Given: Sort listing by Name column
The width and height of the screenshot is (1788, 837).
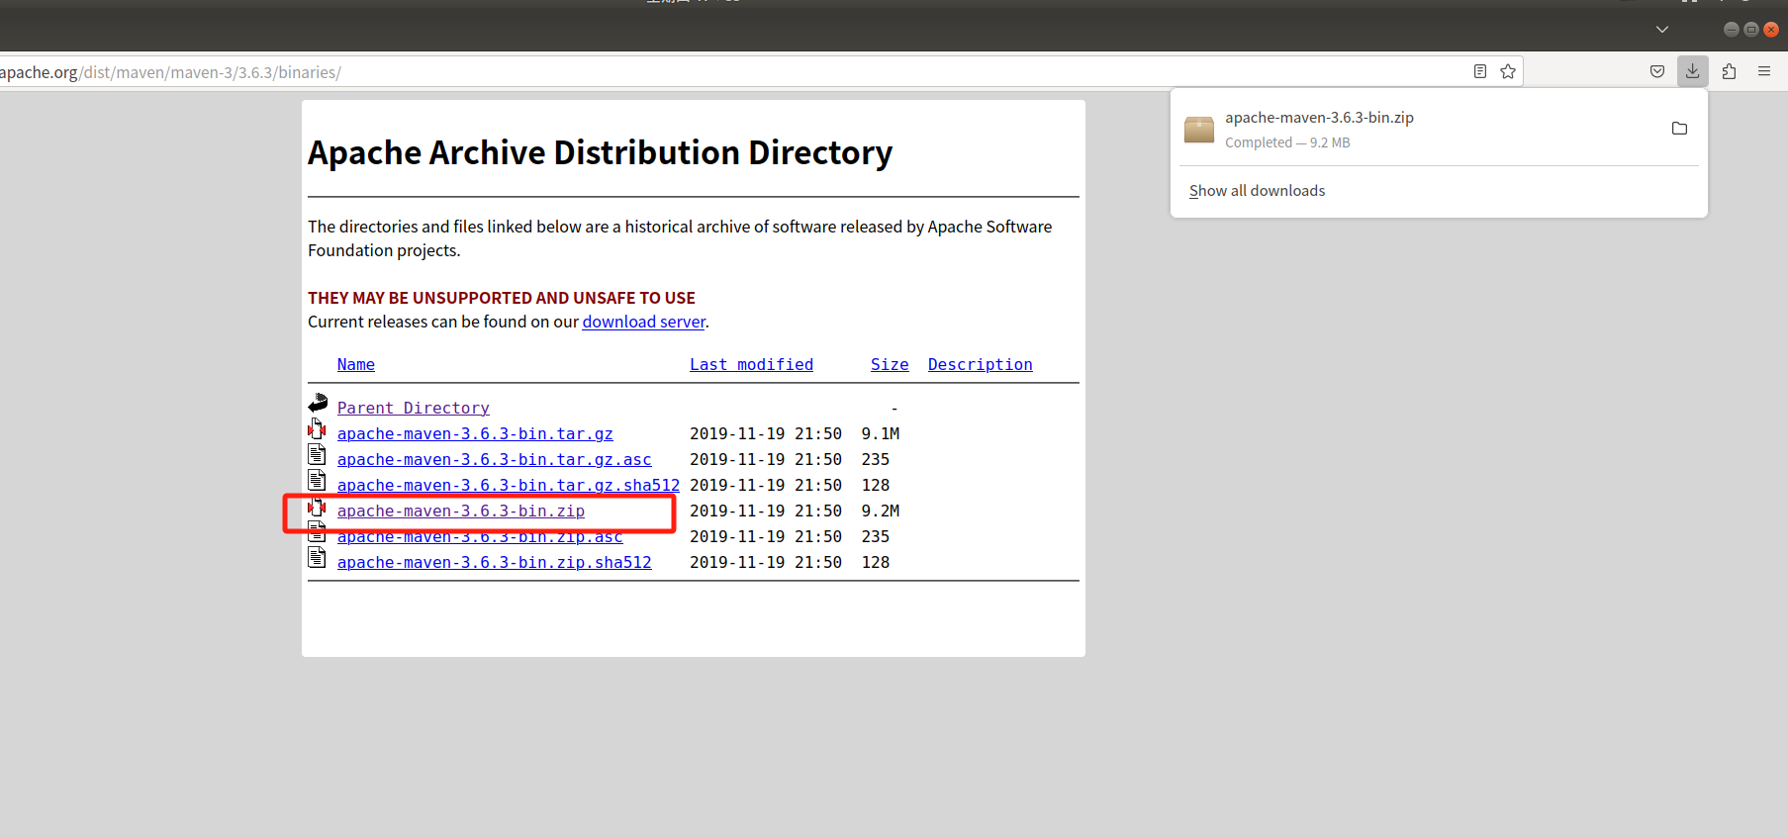Looking at the screenshot, I should coord(355,364).
